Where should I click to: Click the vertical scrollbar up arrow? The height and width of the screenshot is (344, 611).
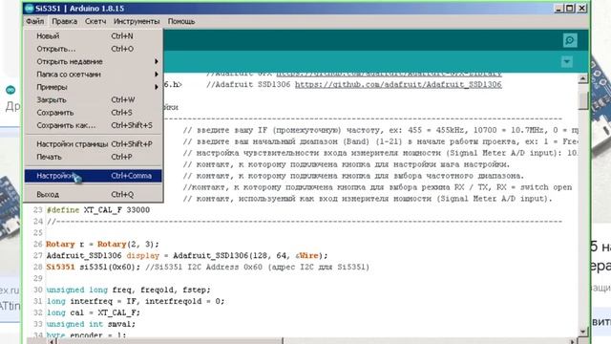coord(583,78)
